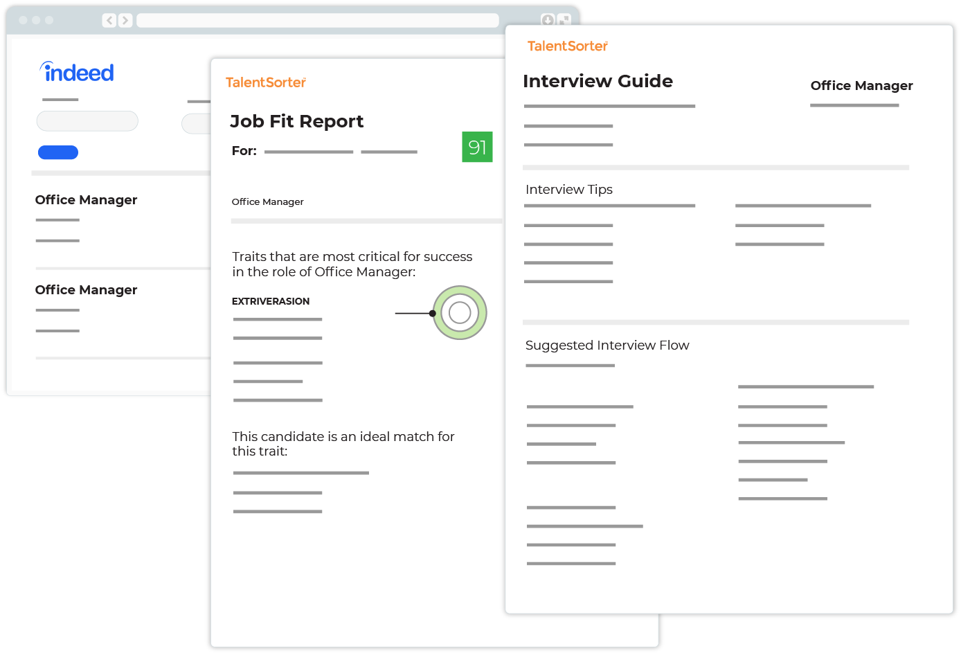This screenshot has height=655, width=961.
Task: Click "Office Manager" in the Interview Guide header
Action: [x=862, y=86]
